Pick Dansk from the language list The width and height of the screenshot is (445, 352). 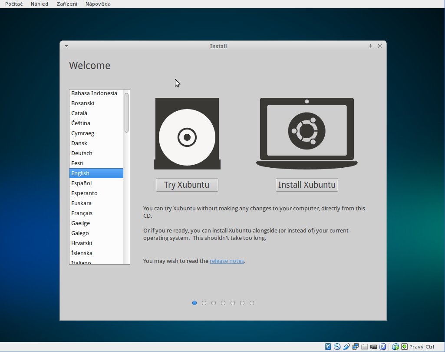tap(96, 143)
